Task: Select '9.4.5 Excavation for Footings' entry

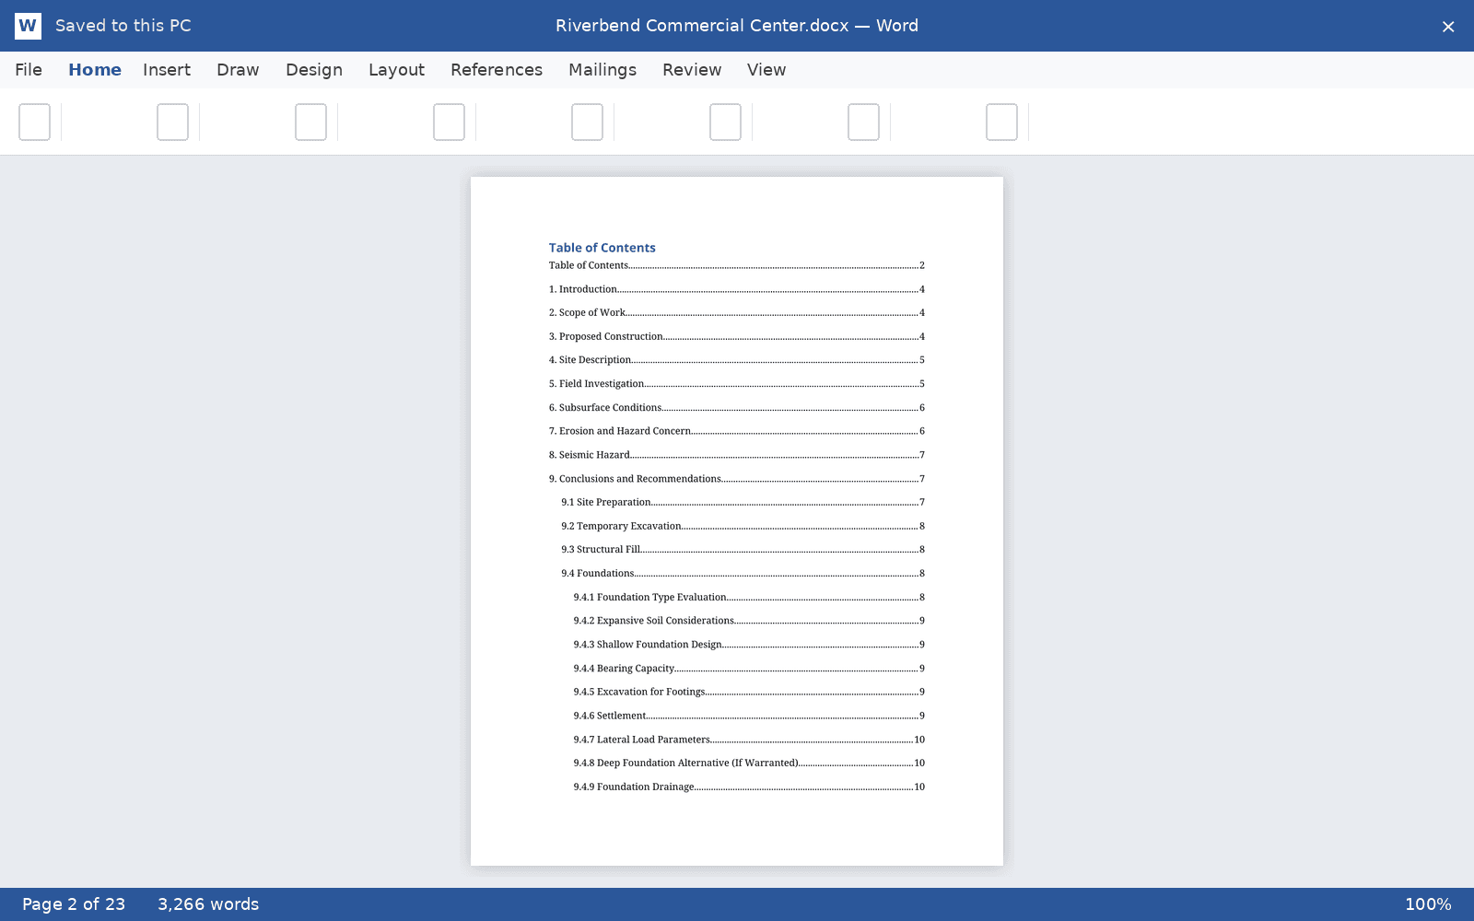Action: coord(749,692)
